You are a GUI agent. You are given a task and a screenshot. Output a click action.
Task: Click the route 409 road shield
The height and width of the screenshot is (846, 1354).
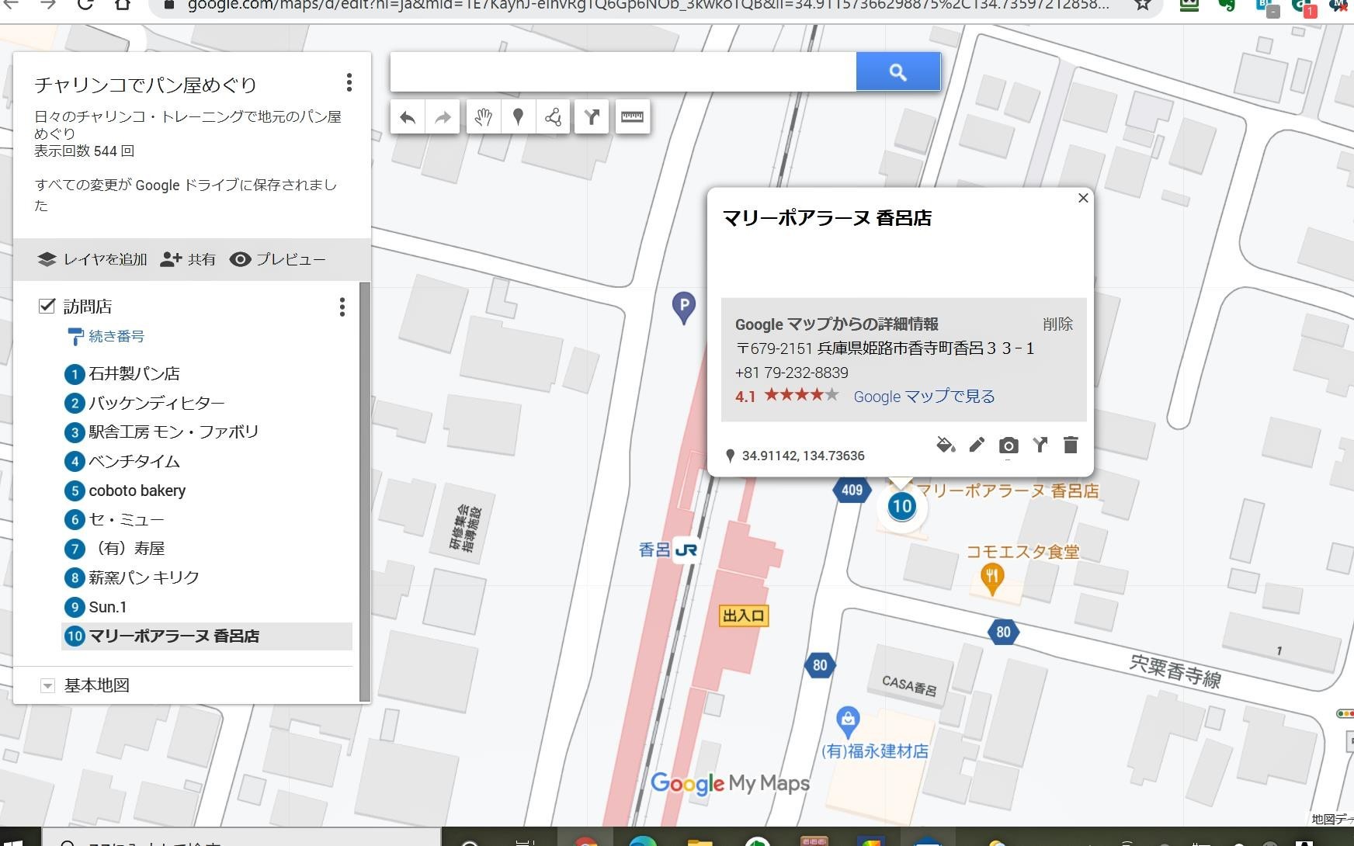tap(852, 490)
